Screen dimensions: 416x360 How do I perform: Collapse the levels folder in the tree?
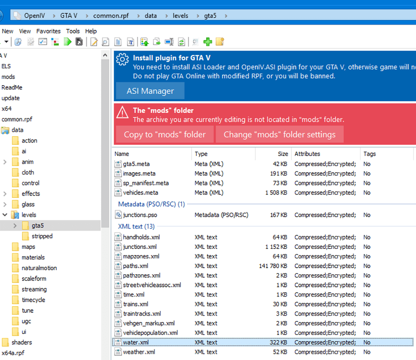5,215
